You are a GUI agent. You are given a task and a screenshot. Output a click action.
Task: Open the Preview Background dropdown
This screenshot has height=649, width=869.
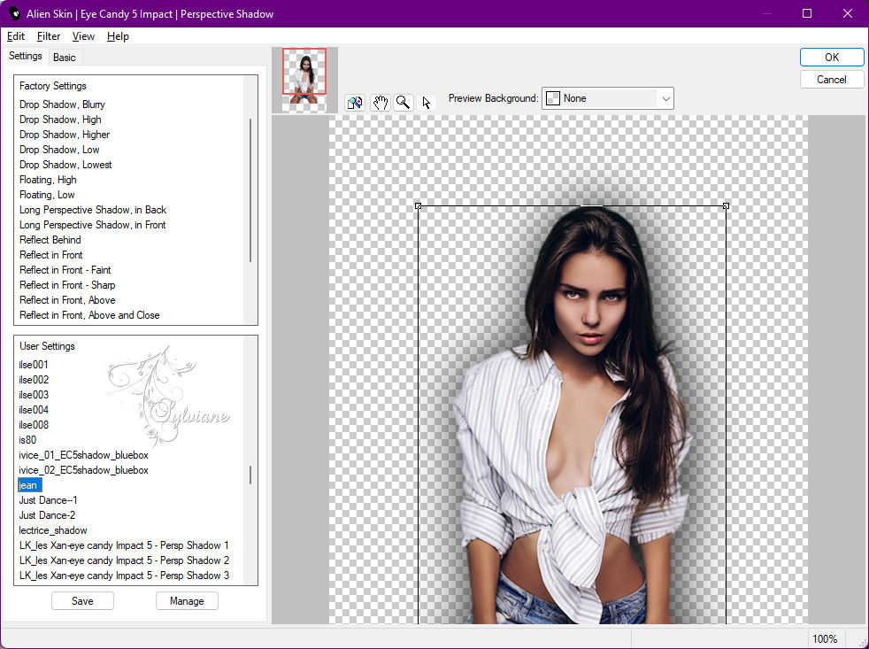point(607,98)
